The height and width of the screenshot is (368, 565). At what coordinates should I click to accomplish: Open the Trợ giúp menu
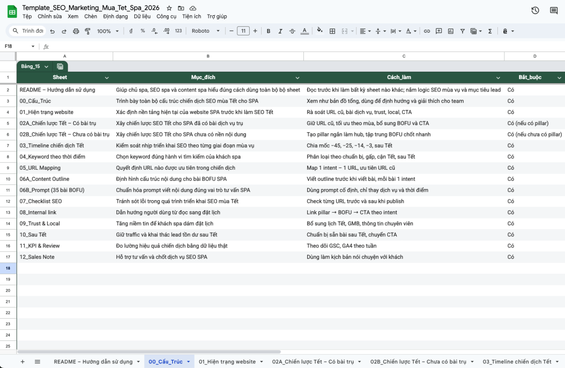pos(217,17)
